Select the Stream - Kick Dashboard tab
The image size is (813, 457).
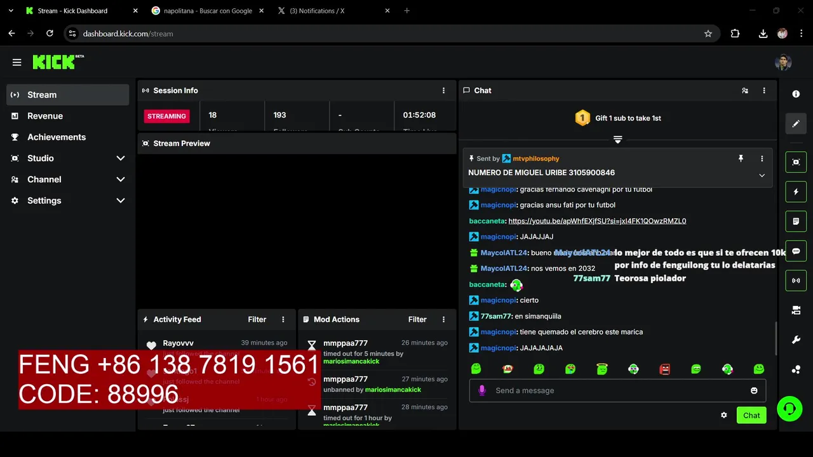tap(81, 11)
